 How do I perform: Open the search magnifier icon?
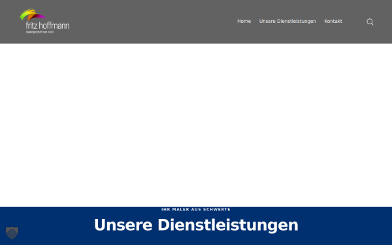click(x=370, y=22)
